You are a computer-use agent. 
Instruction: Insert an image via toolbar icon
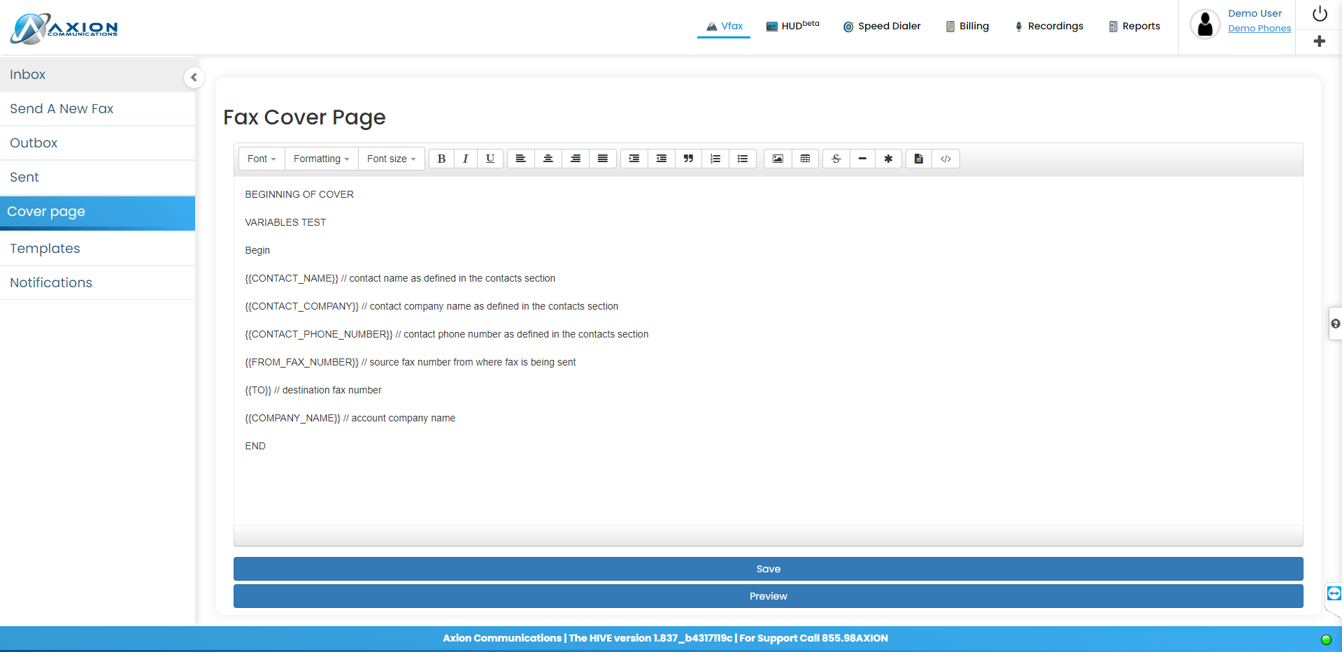pyautogui.click(x=778, y=159)
